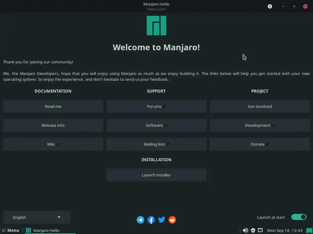Image resolution: width=313 pixels, height=234 pixels.
Task: Disable the Launch at start switch
Action: click(299, 217)
